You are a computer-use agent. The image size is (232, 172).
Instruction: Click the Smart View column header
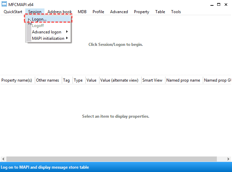(152, 80)
